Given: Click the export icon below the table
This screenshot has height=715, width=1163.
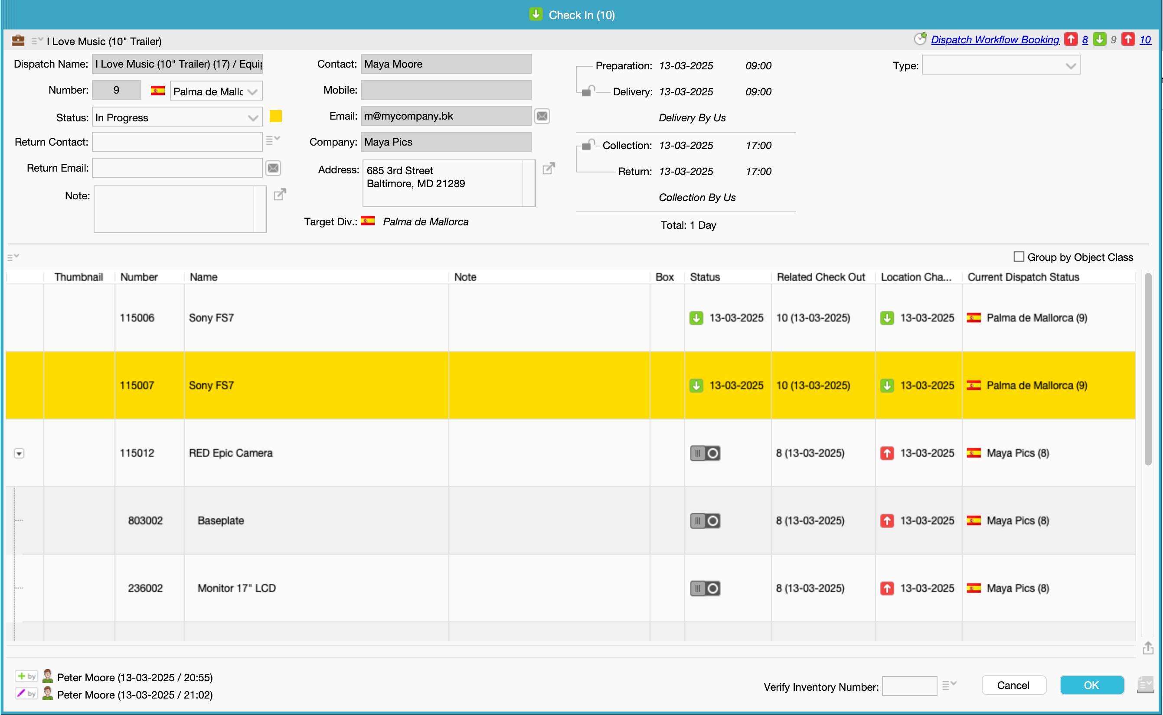Looking at the screenshot, I should click(1148, 648).
